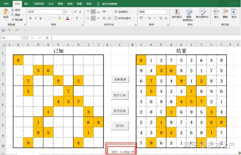This screenshot has width=241, height=155.
Task: Click the Copy (复制) icon
Action: tap(12, 15)
